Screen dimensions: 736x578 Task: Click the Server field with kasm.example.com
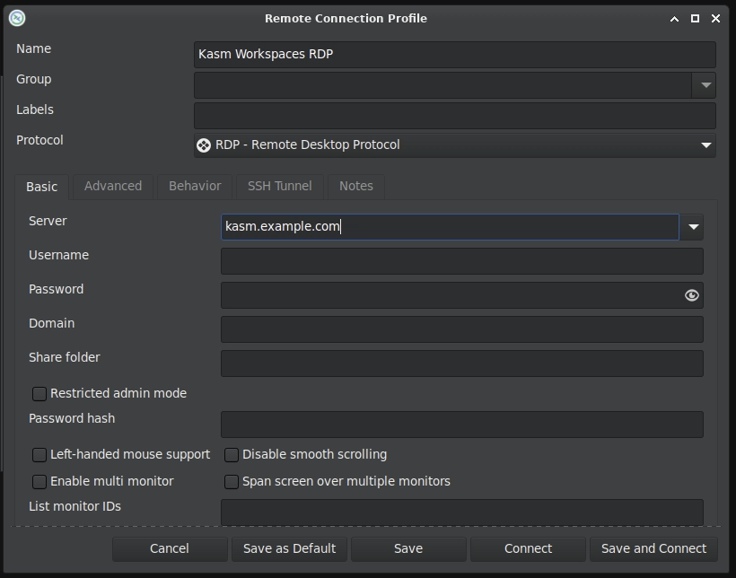coord(450,227)
